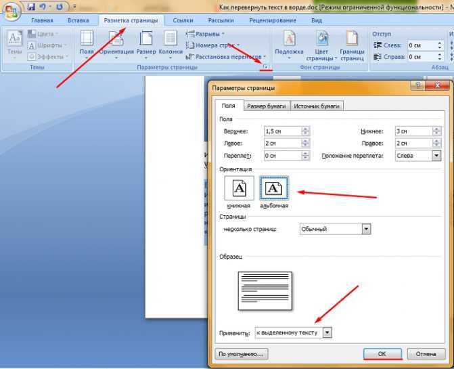The image size is (454, 369).
Task: Open the Поля margins menu
Action: [x=87, y=45]
